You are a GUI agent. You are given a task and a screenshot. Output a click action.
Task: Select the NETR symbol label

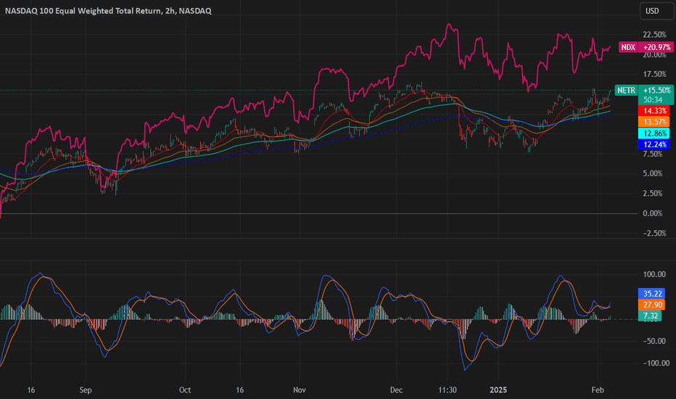(626, 90)
